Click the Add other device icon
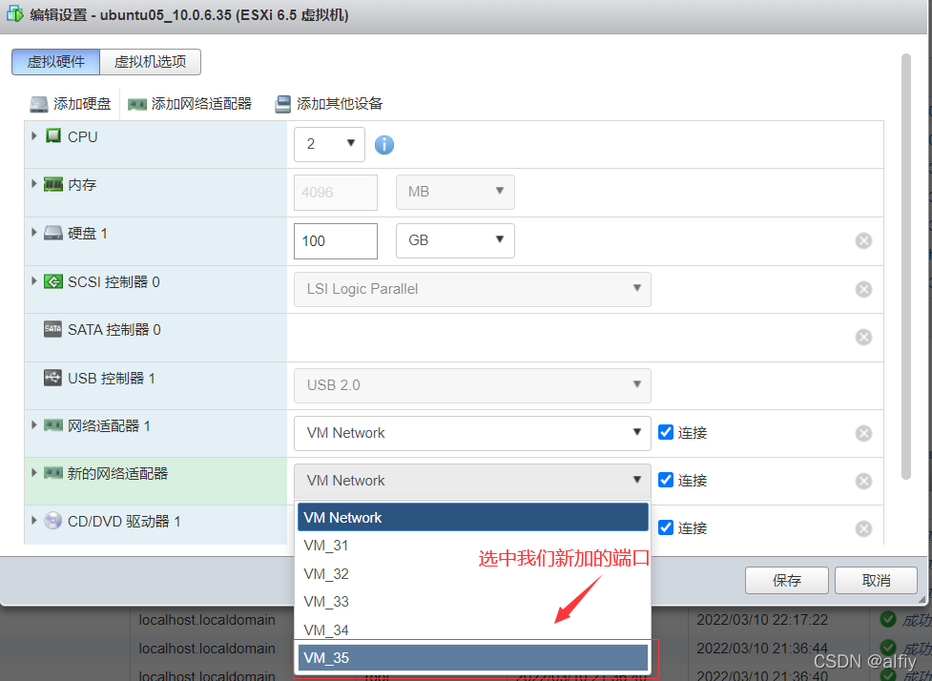The height and width of the screenshot is (681, 932). pyautogui.click(x=282, y=104)
